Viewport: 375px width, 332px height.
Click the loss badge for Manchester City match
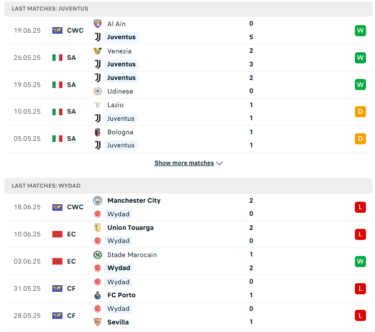[x=360, y=207]
